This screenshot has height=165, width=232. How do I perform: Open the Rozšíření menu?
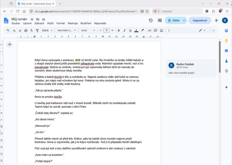[86, 23]
